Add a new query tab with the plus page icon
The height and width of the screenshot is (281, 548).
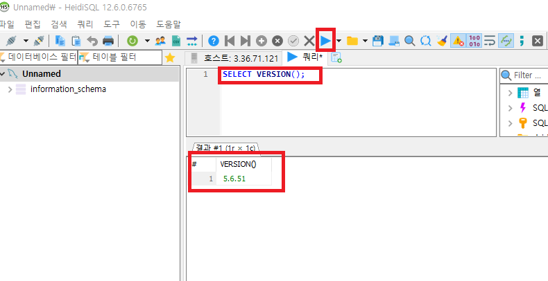(x=336, y=58)
